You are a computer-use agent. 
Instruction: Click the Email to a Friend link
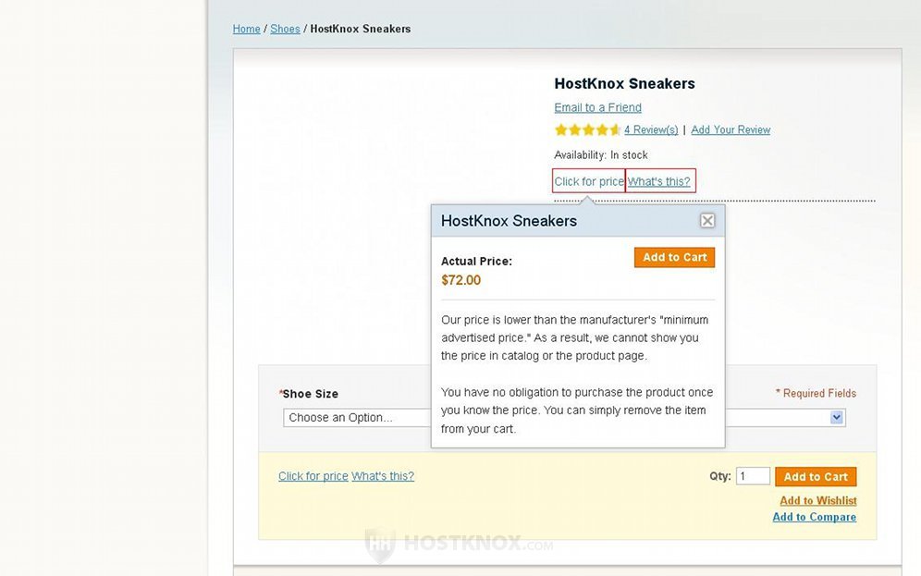tap(598, 107)
